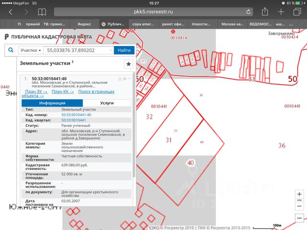Viewport: 307px width, 230px height.
Task: Open map tools three-dots button
Action: click(299, 218)
